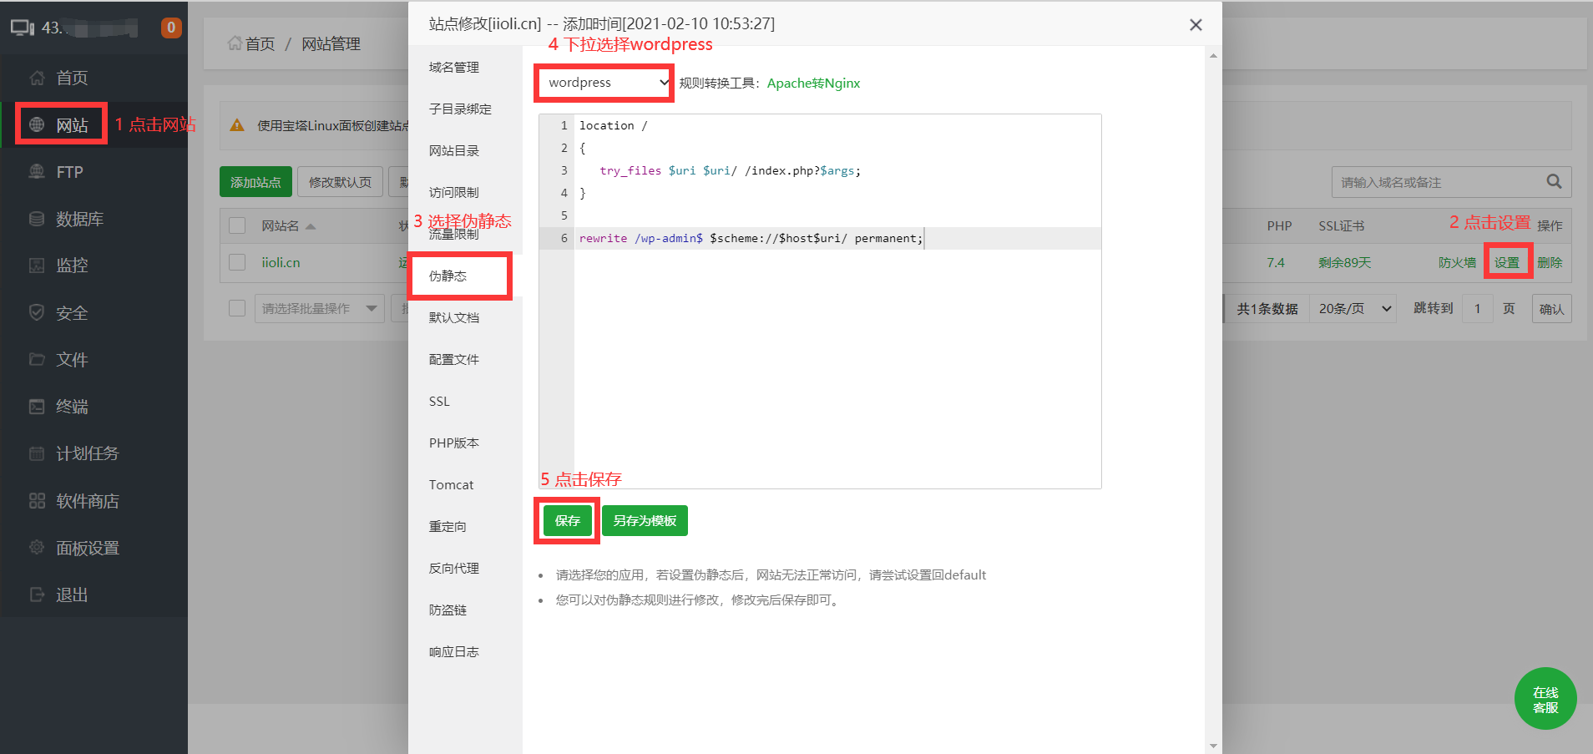
Task: Click the 确认 page jump button
Action: click(x=1551, y=309)
